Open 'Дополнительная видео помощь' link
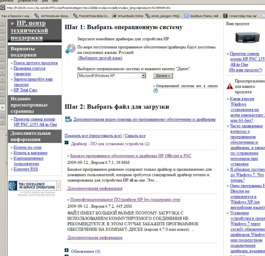The height and width of the screenshot is (256, 265). [x=144, y=119]
